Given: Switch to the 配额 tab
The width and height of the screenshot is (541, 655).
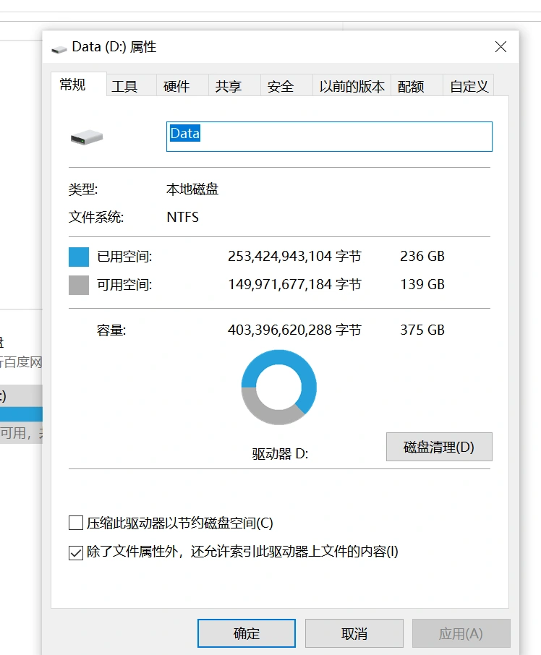Looking at the screenshot, I should (411, 86).
